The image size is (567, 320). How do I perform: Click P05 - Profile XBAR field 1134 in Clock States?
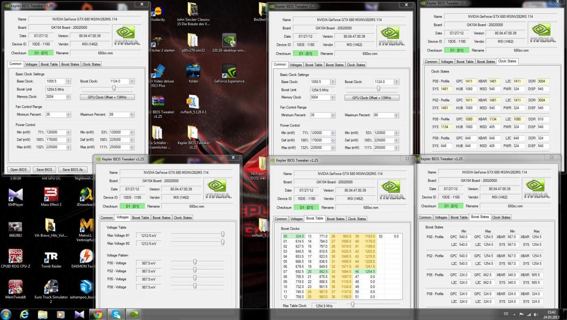494,119
